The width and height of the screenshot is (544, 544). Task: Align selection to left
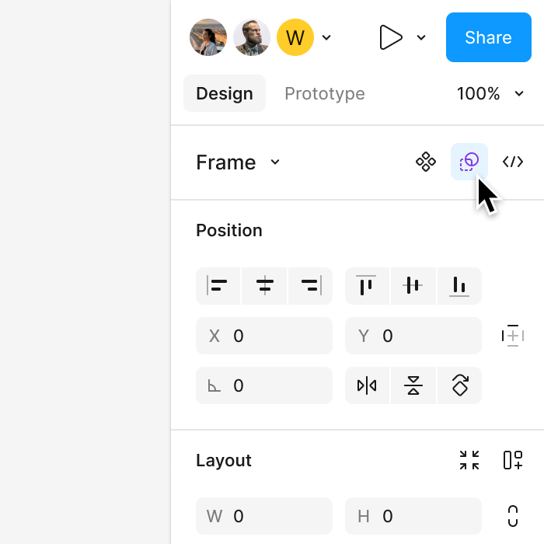coord(218,286)
